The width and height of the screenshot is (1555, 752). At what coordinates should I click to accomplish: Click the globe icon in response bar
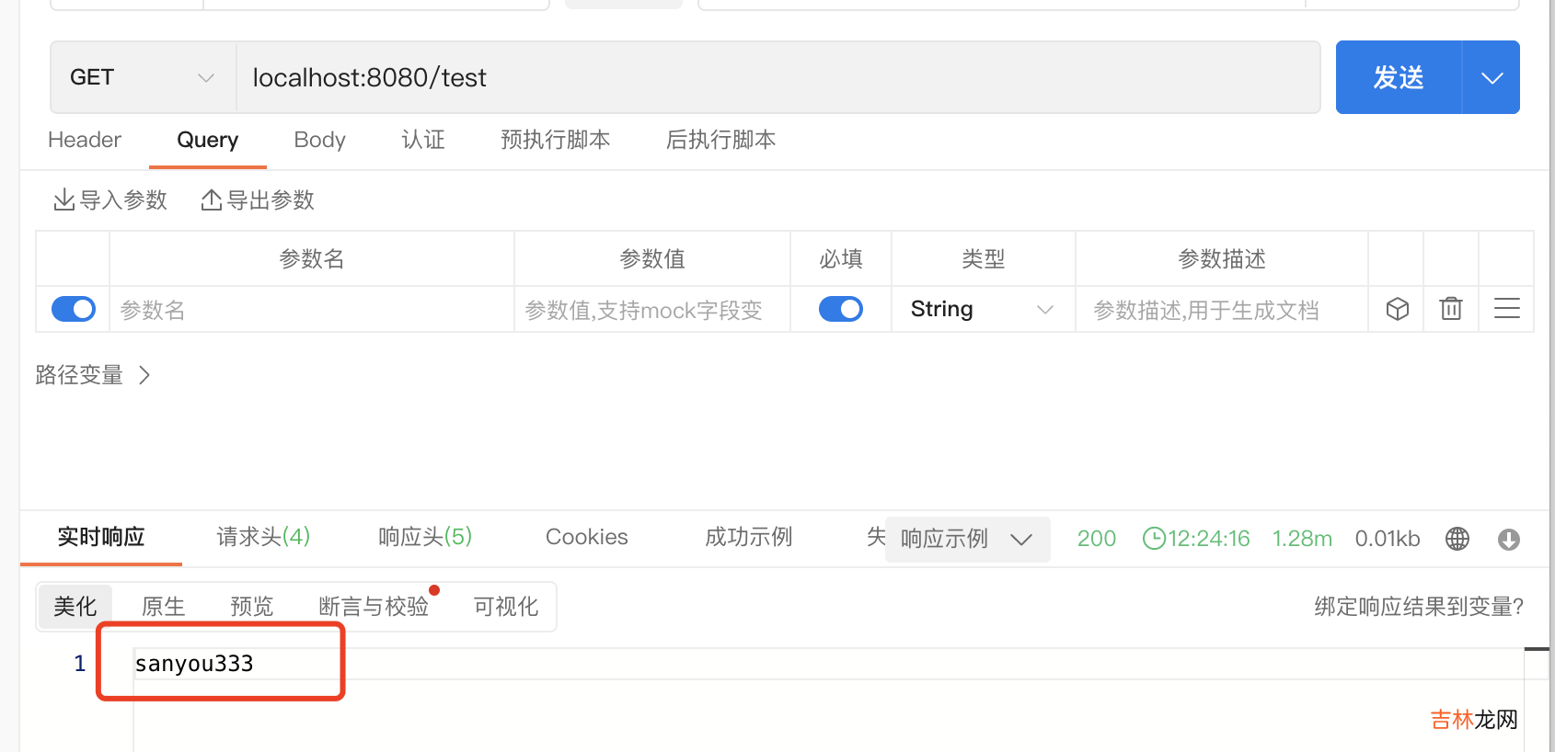click(1457, 539)
